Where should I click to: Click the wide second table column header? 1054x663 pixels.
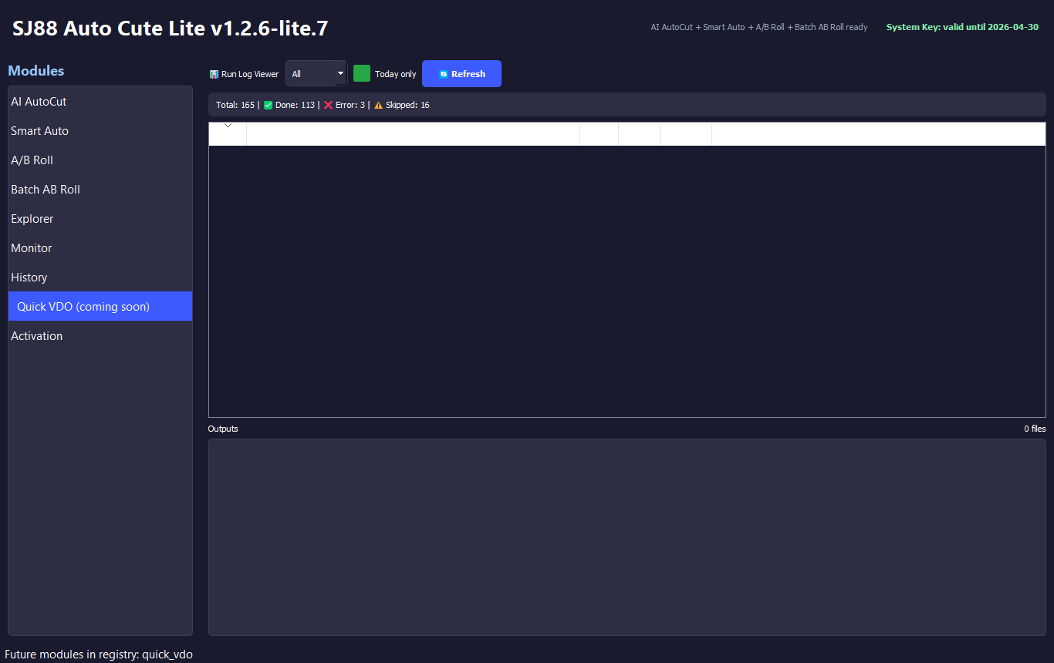(413, 134)
